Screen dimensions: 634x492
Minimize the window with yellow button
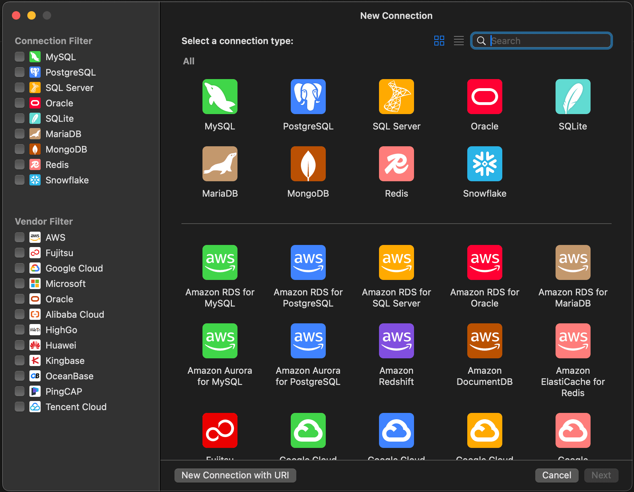click(x=32, y=15)
